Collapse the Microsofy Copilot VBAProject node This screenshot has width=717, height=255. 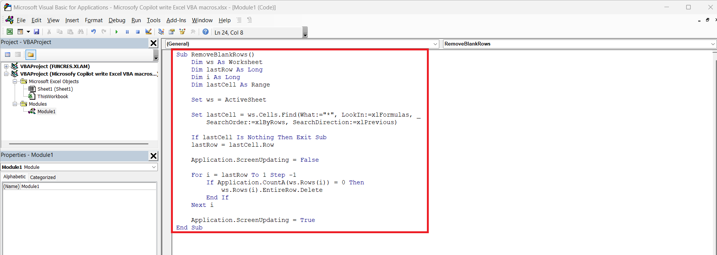click(6, 74)
